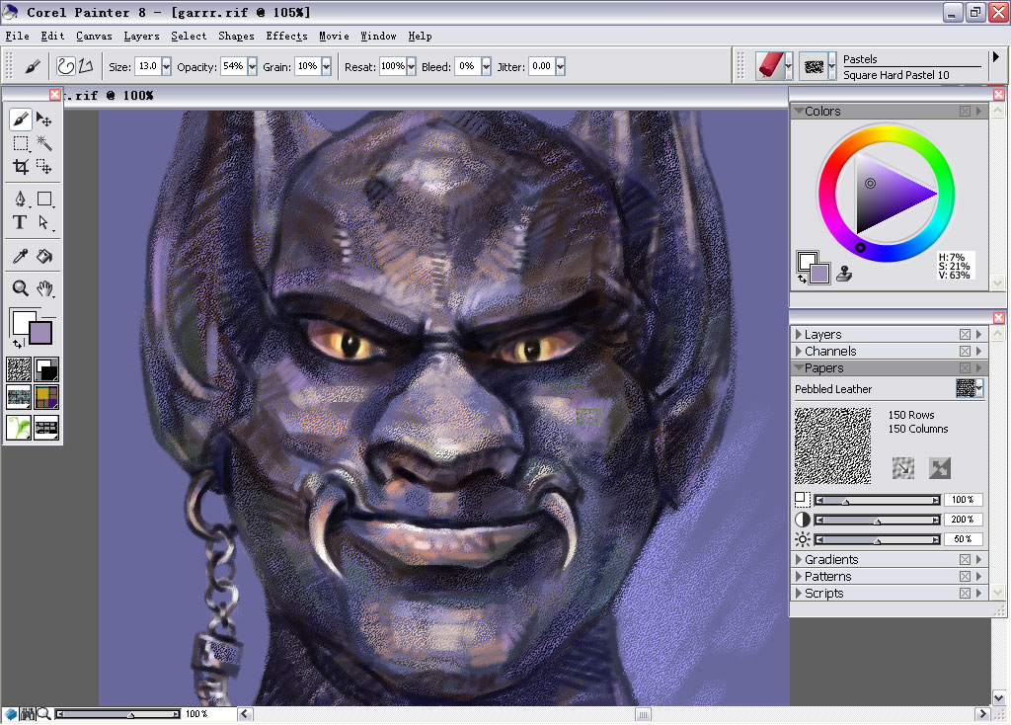Select the Paint Bucket tool
Screen dimensions: 1011x725
43,256
